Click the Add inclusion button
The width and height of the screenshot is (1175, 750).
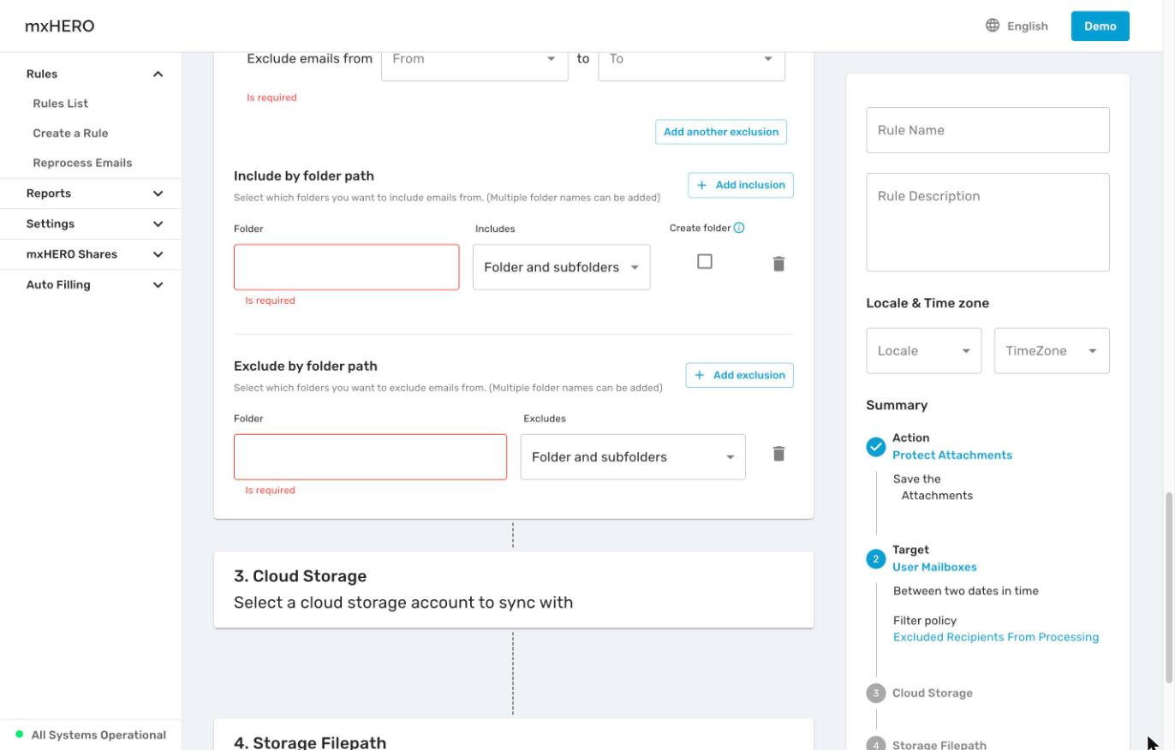click(x=741, y=185)
